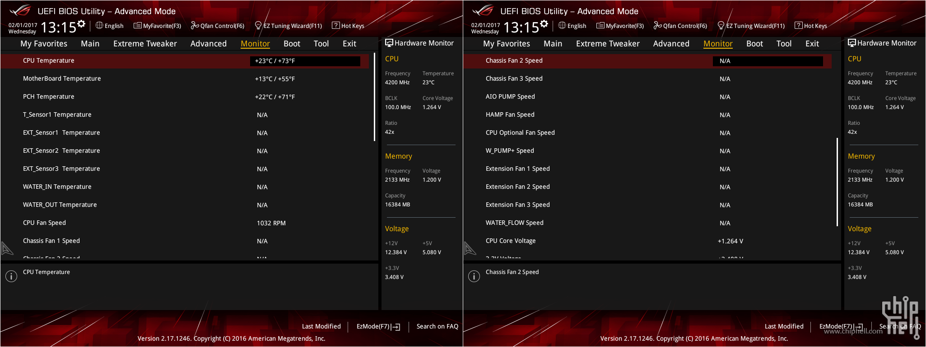This screenshot has height=347, width=926.
Task: Select EXT_Sensor1 Temperature row
Action: [185, 133]
